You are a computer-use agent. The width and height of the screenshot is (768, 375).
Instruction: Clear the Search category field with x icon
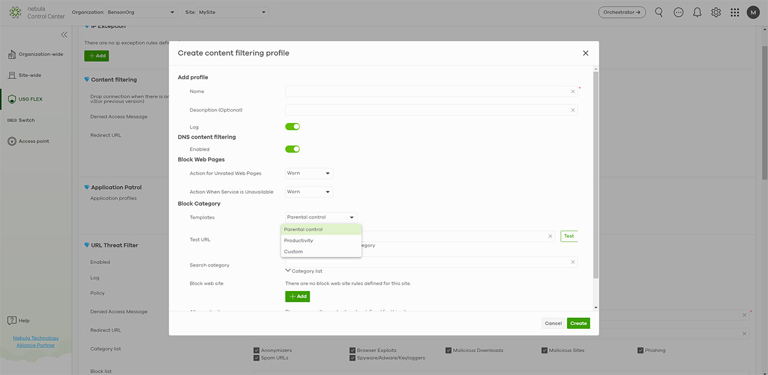(573, 262)
